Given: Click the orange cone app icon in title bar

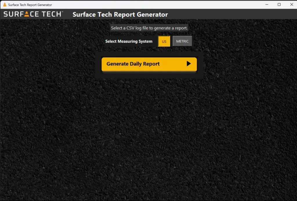Looking at the screenshot, I should tap(5, 5).
